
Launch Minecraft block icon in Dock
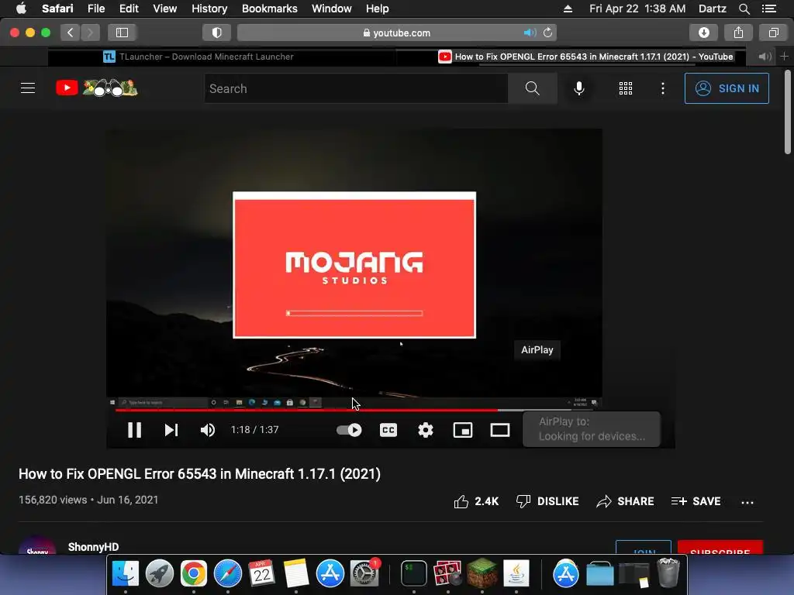tap(482, 573)
